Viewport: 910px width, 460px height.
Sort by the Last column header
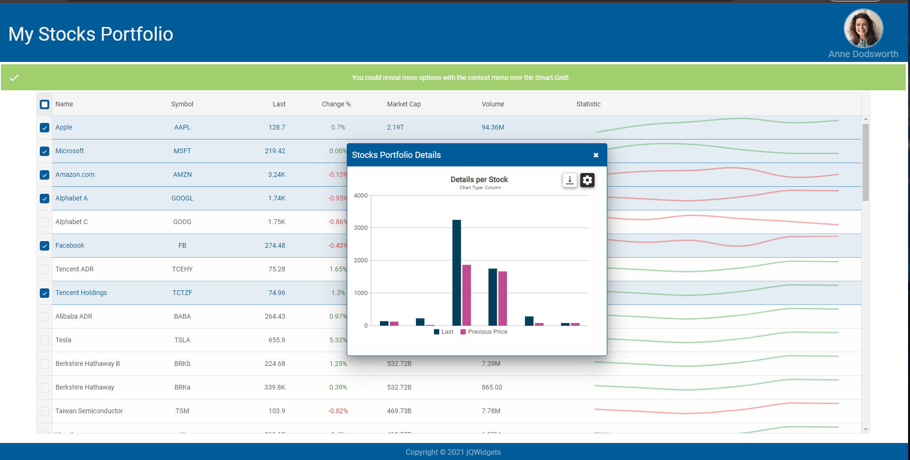tap(279, 104)
